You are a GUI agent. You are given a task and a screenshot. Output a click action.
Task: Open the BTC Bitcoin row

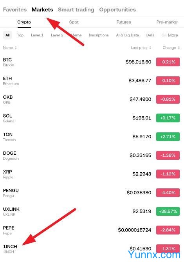(91, 62)
